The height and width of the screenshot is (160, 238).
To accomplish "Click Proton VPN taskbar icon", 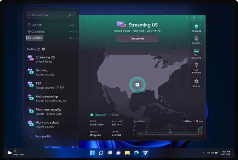I will 145,153.
